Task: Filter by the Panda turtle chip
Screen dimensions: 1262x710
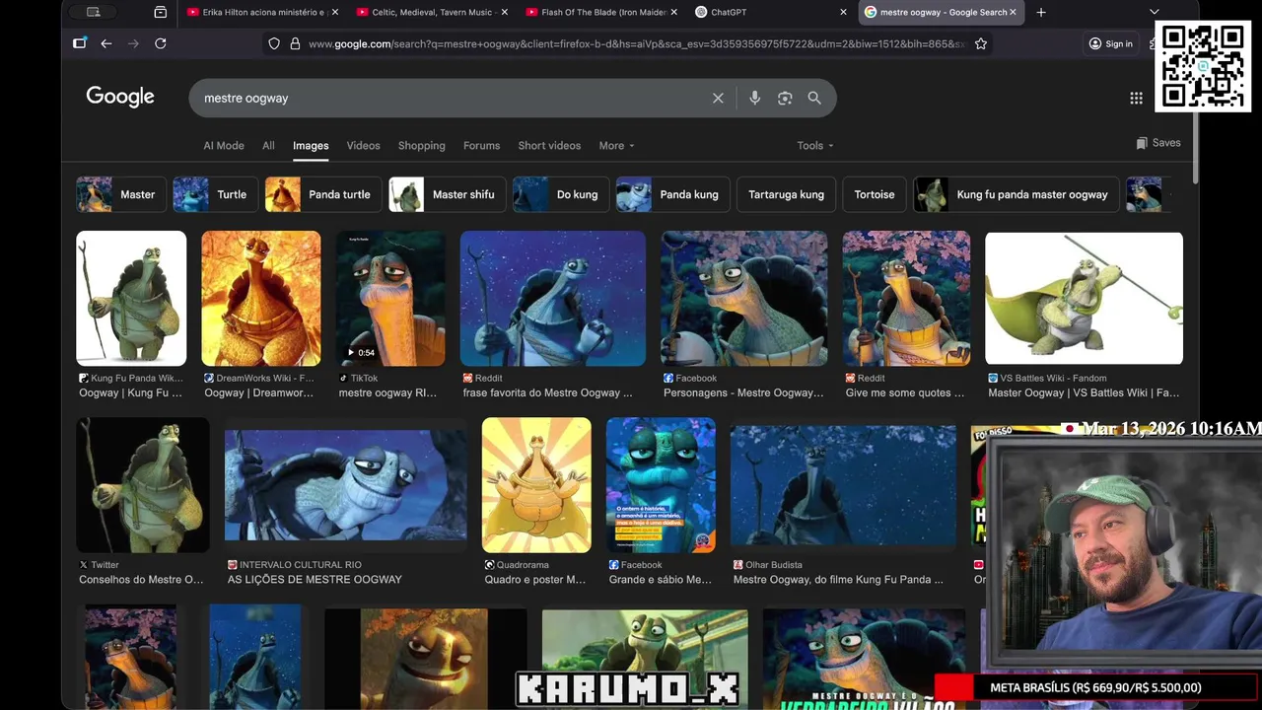Action: click(323, 194)
